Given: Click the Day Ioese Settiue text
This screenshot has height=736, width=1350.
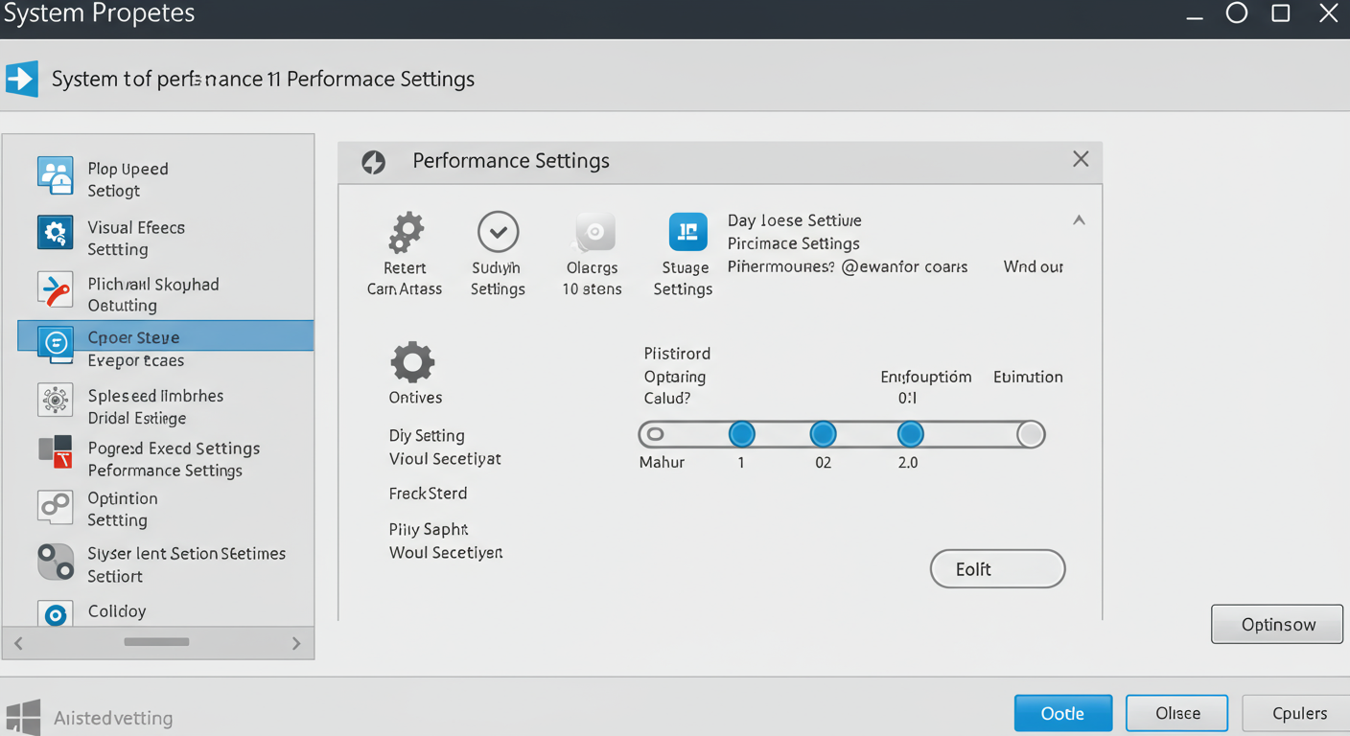Looking at the screenshot, I should [794, 220].
